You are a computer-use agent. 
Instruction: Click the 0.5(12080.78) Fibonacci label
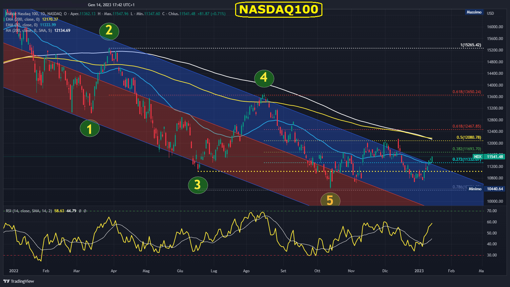(x=469, y=137)
